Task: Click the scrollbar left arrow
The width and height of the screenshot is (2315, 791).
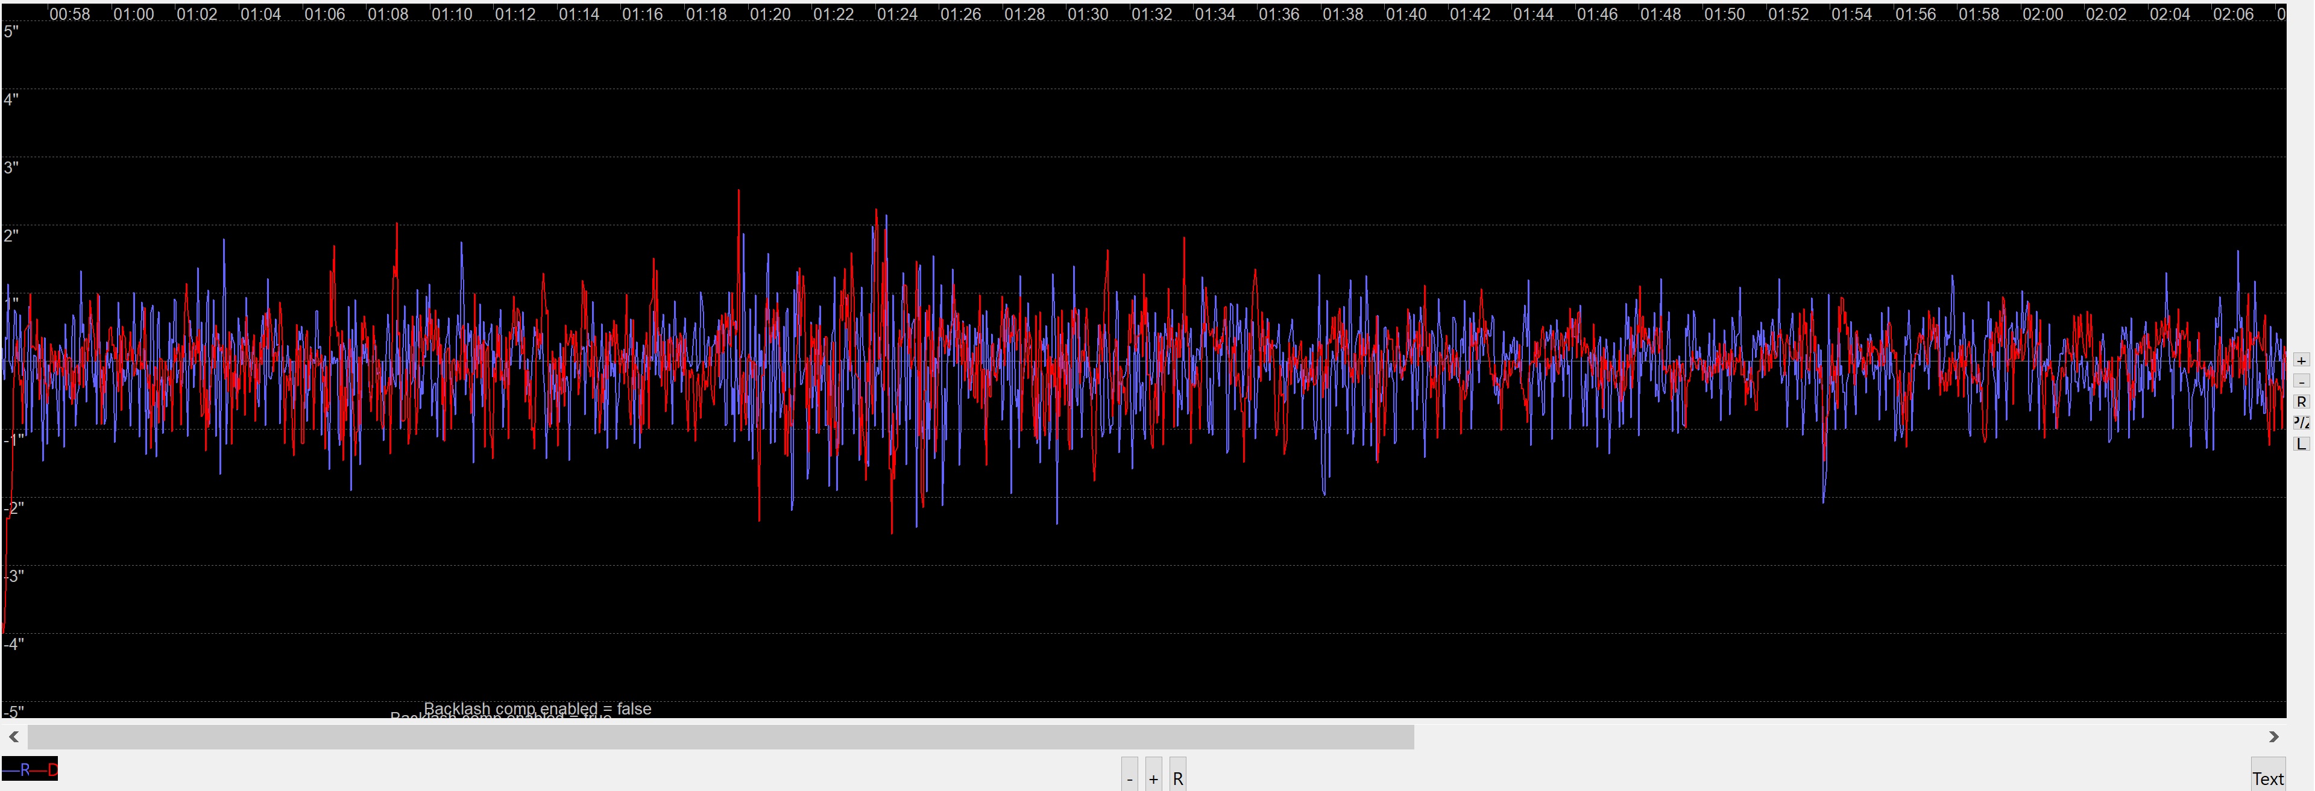Action: pos(13,737)
